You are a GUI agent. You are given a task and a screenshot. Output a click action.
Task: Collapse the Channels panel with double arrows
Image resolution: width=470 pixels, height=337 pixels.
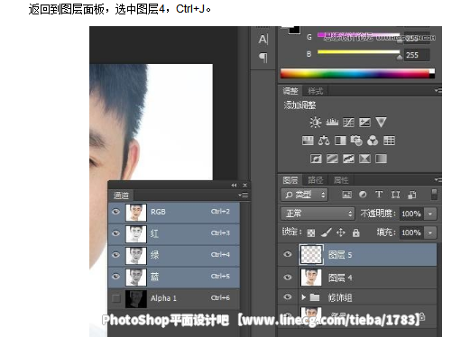[x=234, y=186]
